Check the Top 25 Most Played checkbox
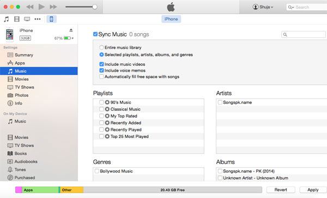The height and width of the screenshot is (198, 327). click(x=101, y=136)
